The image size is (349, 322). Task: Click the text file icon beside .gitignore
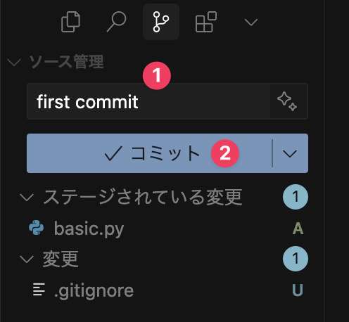[39, 290]
